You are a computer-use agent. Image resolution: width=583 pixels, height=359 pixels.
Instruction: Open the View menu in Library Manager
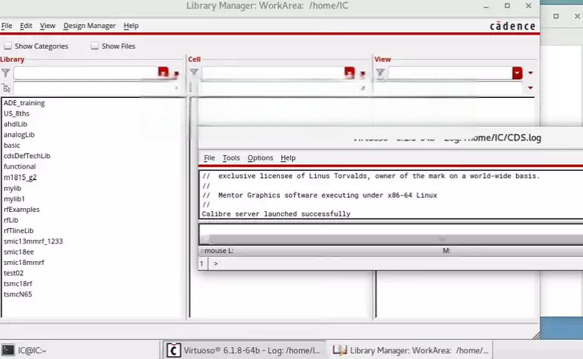coord(48,26)
